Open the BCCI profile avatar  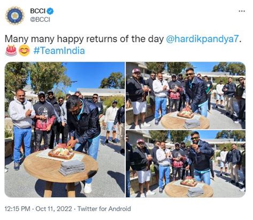[15, 15]
